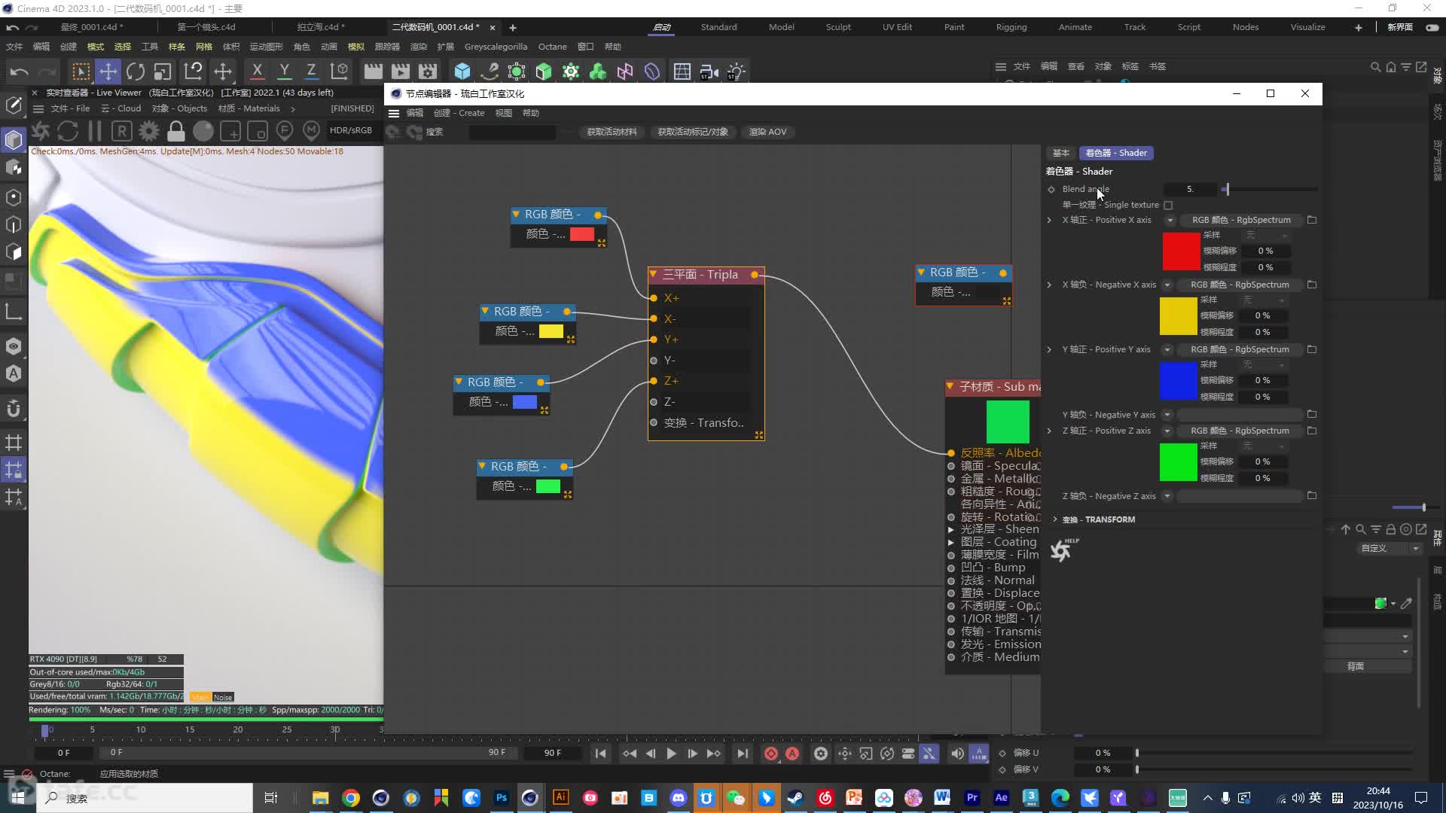This screenshot has height=813, width=1446.
Task: Switch to the UV Edit layout tab
Action: [x=897, y=27]
